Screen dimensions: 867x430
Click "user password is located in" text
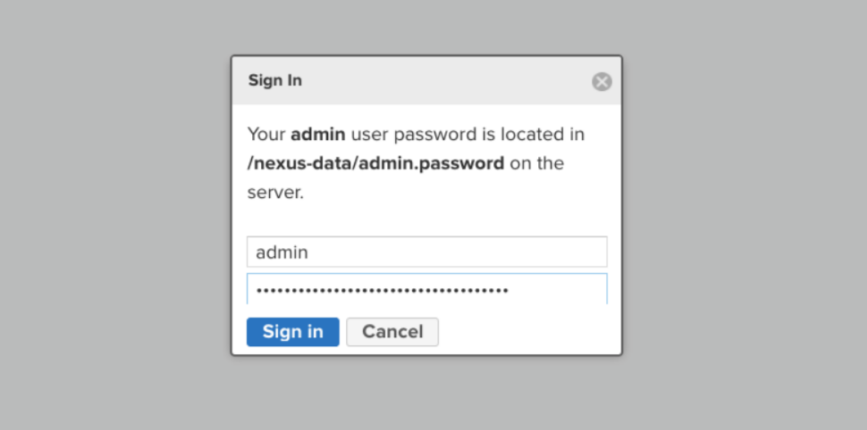point(467,134)
